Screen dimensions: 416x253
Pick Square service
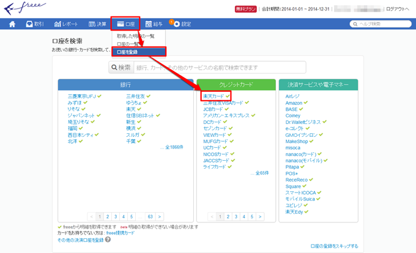[293, 186]
